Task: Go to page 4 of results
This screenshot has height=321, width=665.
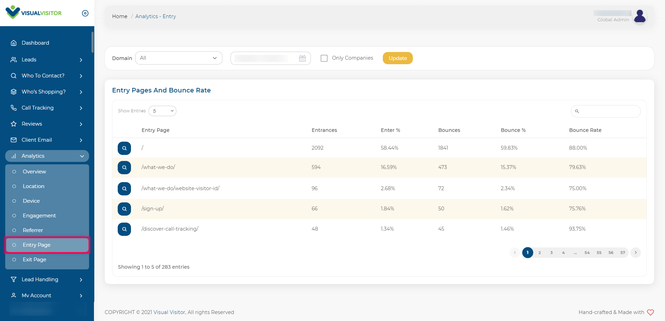Action: point(563,253)
